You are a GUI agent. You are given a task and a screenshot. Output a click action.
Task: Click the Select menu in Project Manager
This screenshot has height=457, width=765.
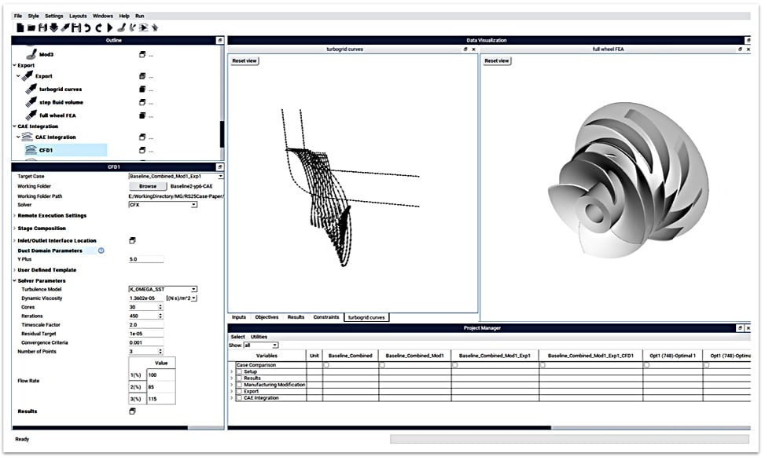click(237, 337)
